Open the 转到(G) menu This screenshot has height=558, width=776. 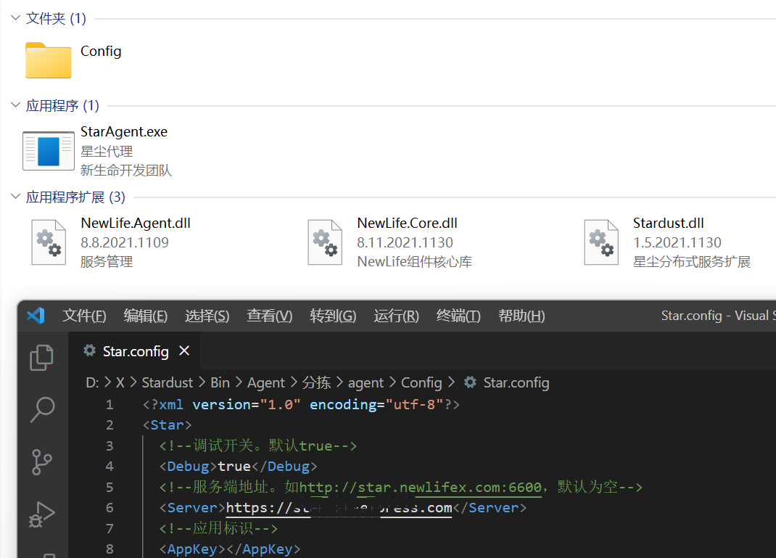[333, 316]
